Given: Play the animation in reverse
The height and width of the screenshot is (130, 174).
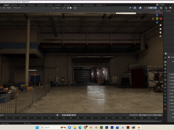Looking at the screenshot, I should (68, 115).
